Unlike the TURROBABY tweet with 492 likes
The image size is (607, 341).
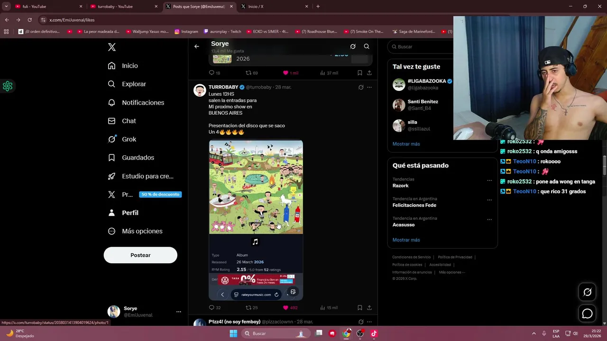click(x=285, y=307)
